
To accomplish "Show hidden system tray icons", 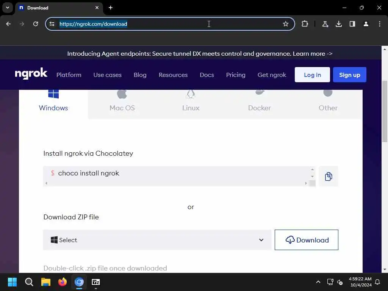I will click(x=318, y=282).
